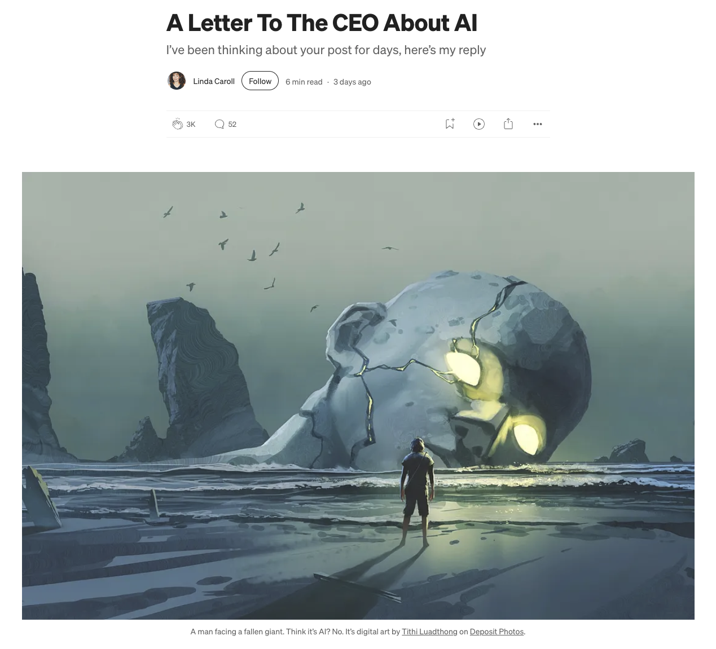Click the article subtitle text
The height and width of the screenshot is (649, 716).
326,50
